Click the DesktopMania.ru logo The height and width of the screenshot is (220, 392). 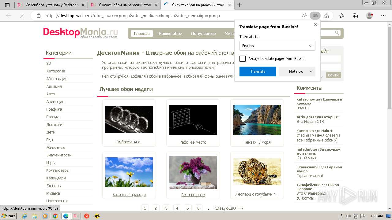tap(81, 33)
